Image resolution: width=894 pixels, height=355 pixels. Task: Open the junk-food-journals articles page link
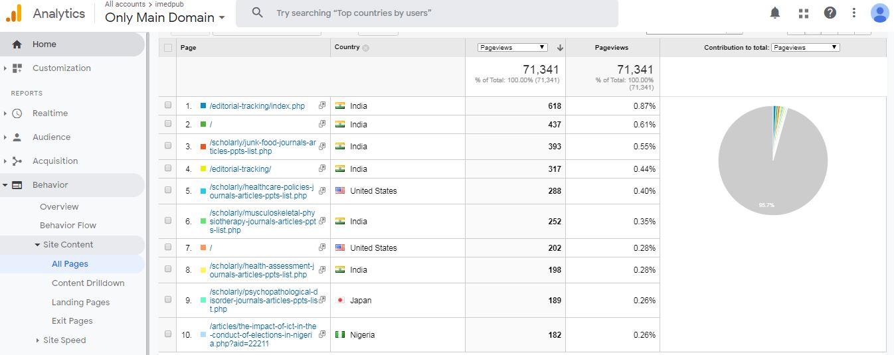pyautogui.click(x=262, y=147)
